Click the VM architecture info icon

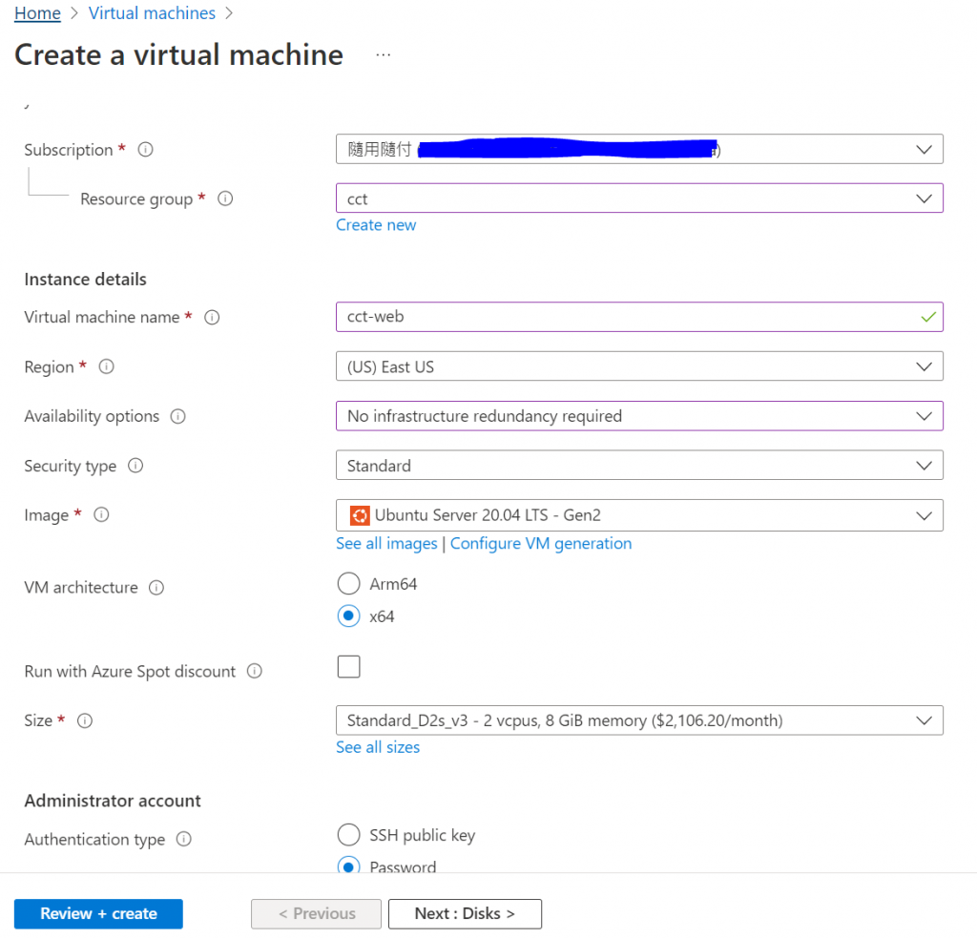click(156, 588)
